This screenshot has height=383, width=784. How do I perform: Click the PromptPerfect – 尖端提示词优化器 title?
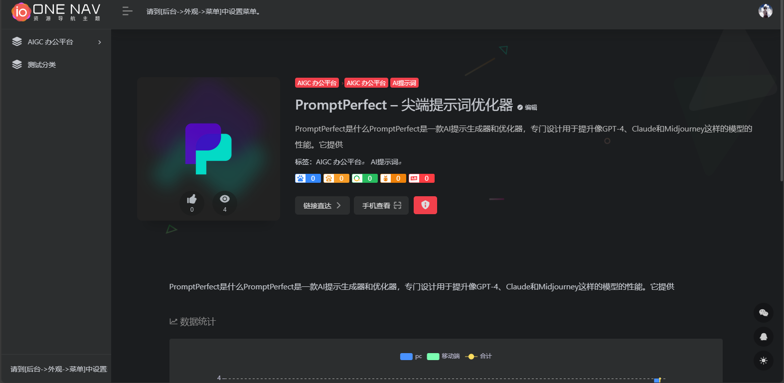pyautogui.click(x=404, y=105)
